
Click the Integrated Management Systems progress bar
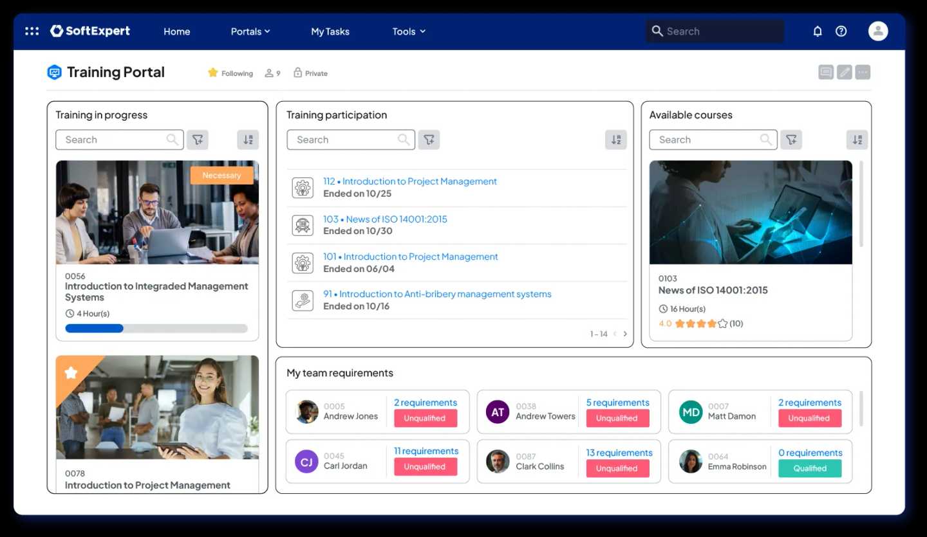point(156,329)
